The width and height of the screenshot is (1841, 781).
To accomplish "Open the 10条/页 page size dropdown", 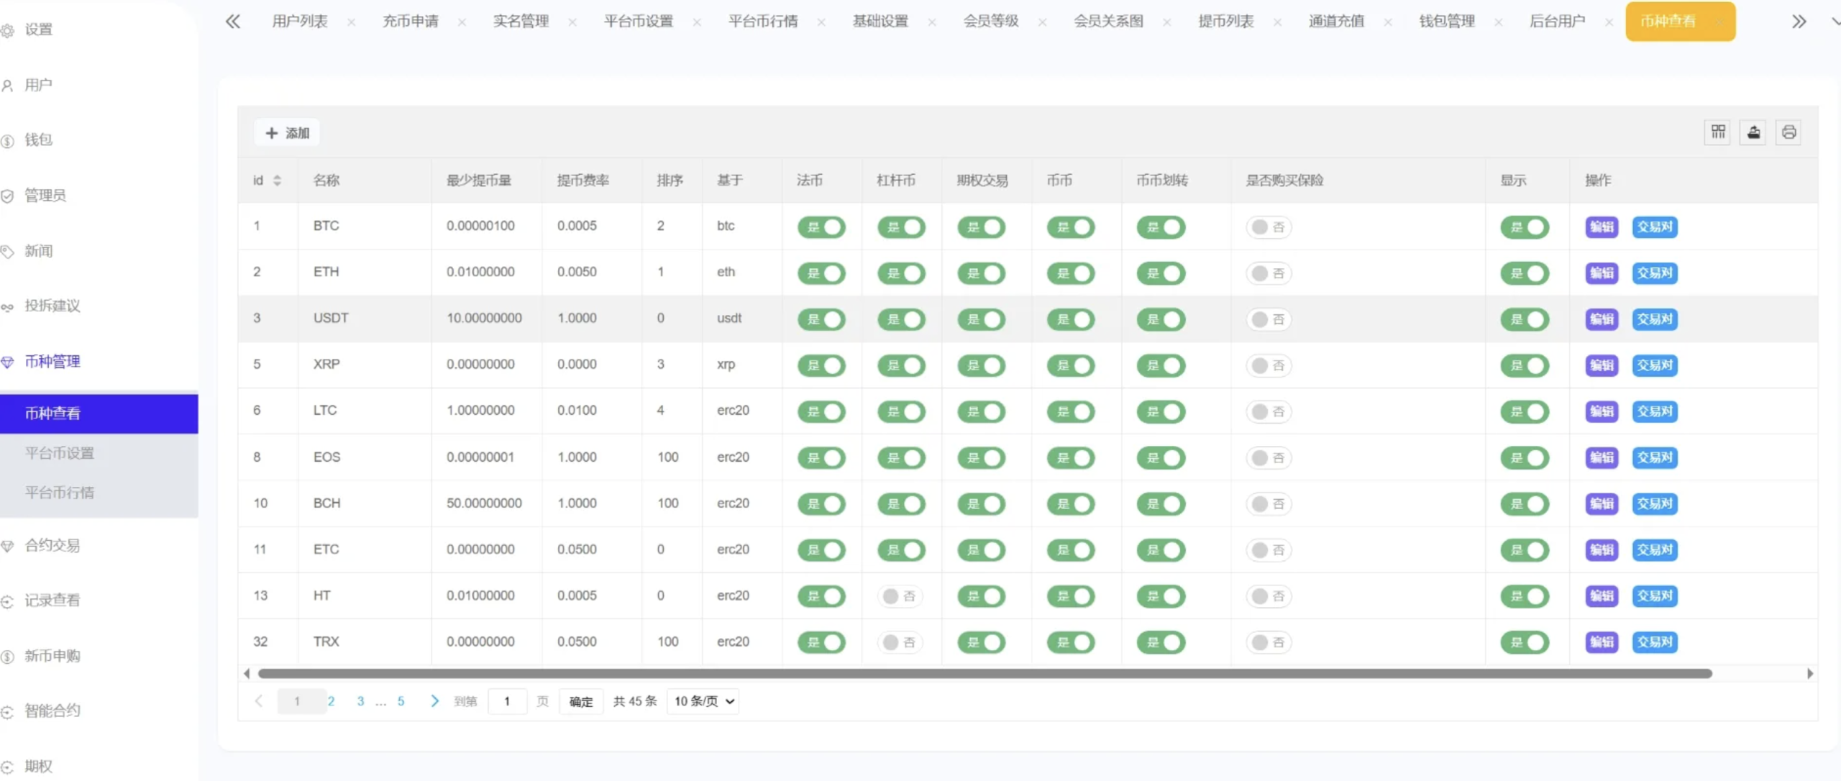I will pyautogui.click(x=703, y=700).
